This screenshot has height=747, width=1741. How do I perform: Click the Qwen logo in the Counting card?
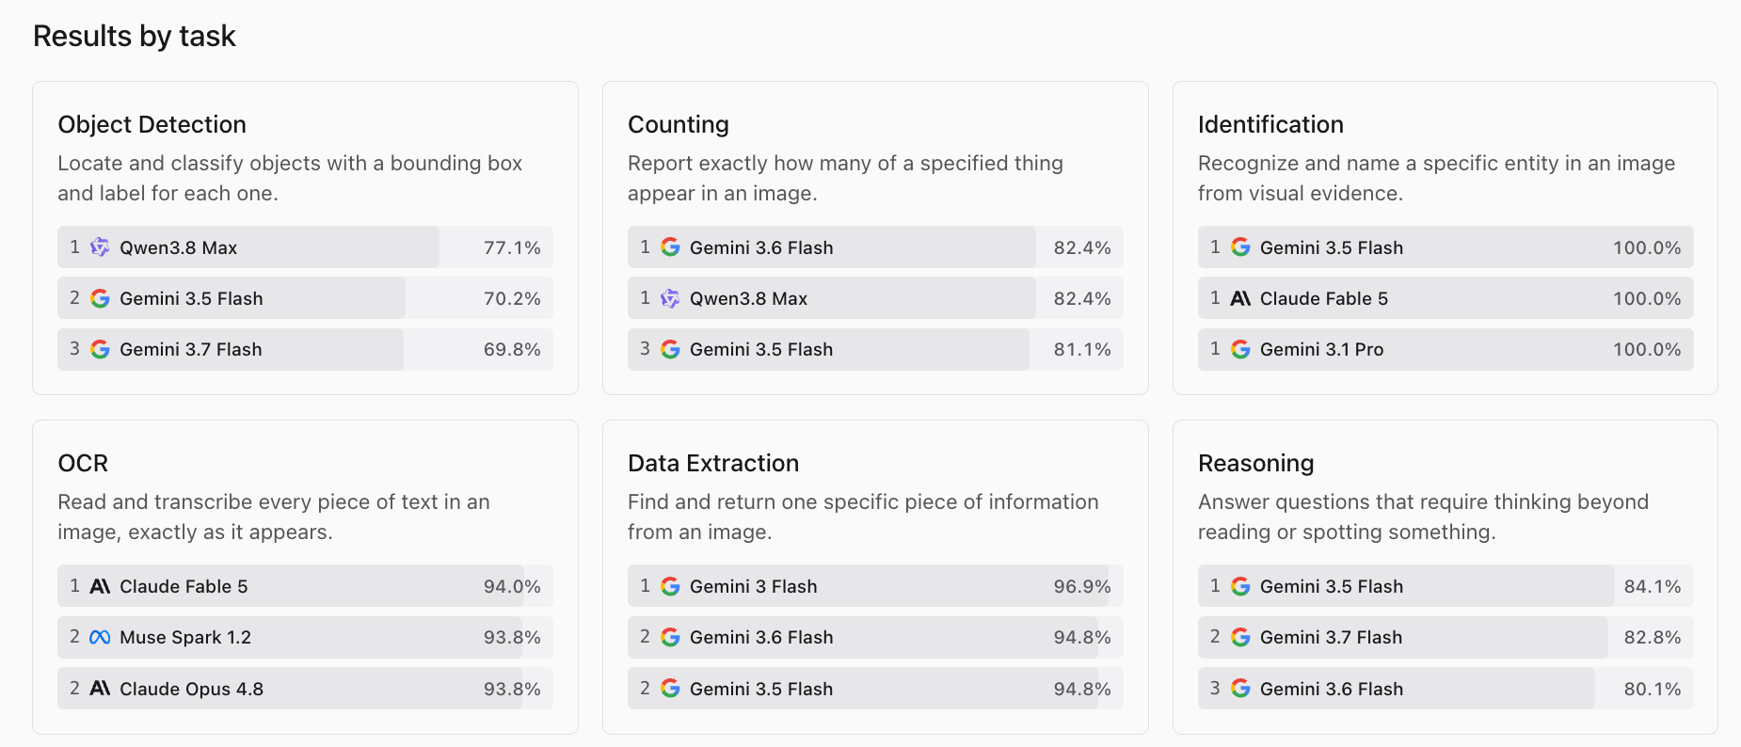(x=670, y=298)
